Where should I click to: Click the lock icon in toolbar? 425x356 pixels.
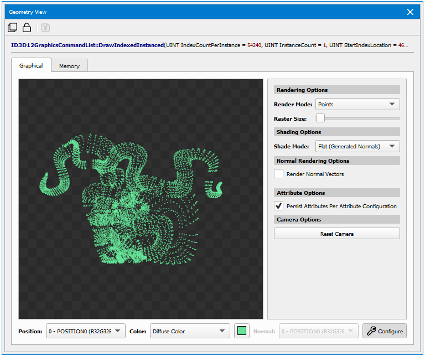click(x=27, y=27)
